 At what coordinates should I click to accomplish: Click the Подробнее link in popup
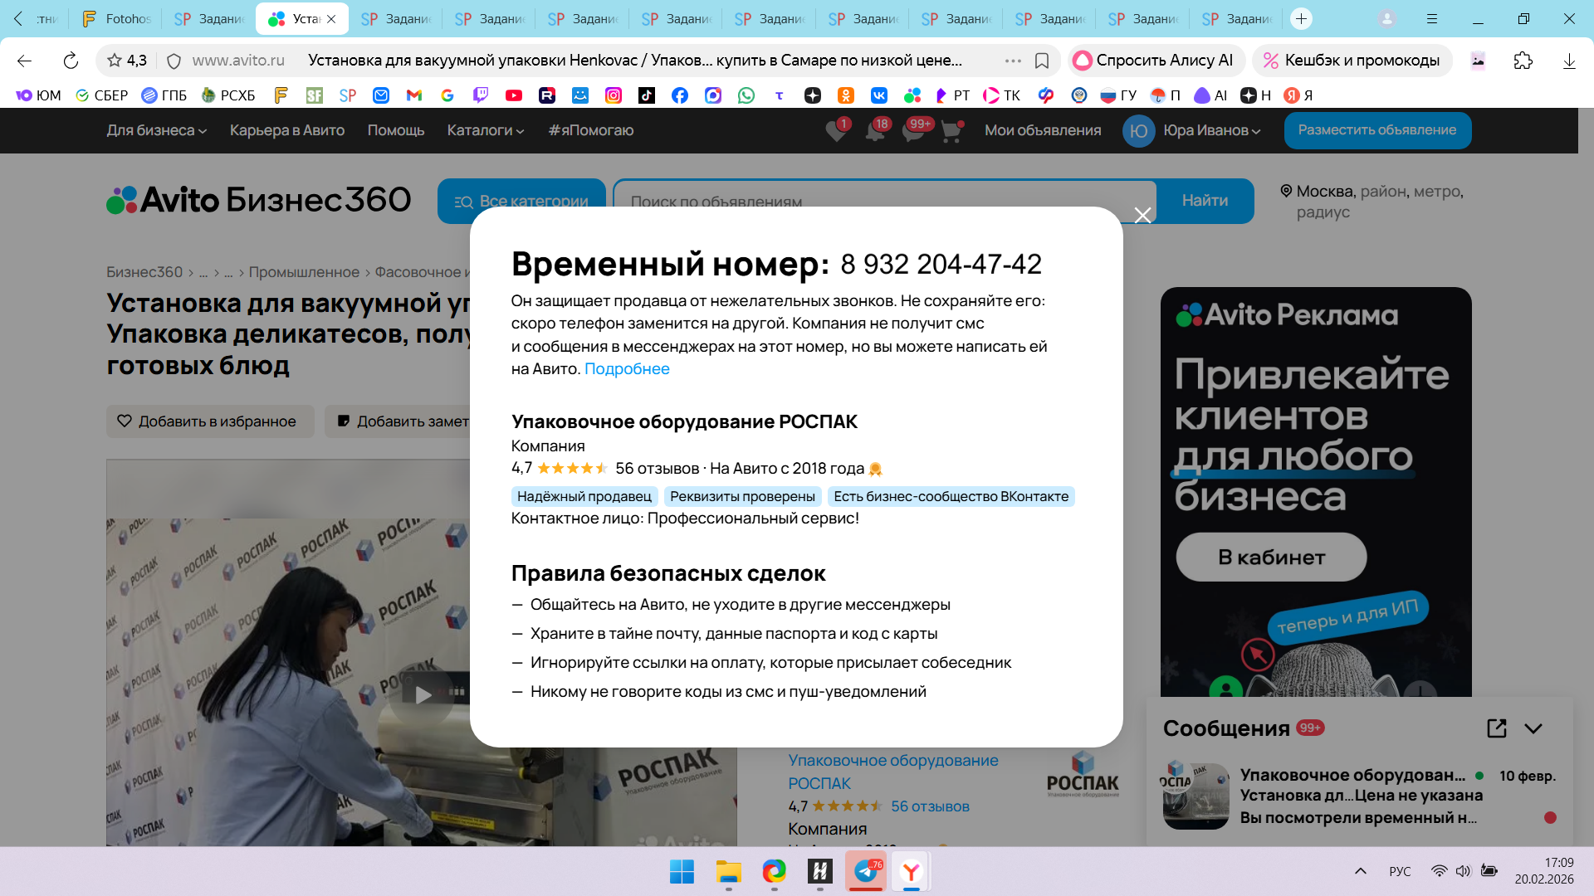click(x=627, y=369)
